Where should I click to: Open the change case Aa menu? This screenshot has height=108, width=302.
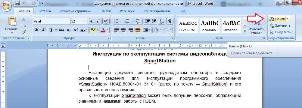(x=84, y=30)
